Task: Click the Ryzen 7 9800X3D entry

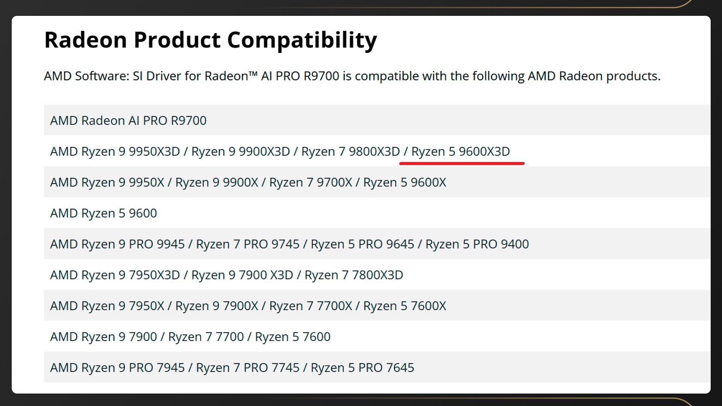Action: click(350, 151)
